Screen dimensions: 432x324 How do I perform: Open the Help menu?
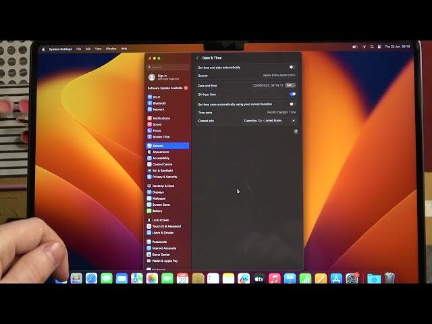[x=124, y=49]
